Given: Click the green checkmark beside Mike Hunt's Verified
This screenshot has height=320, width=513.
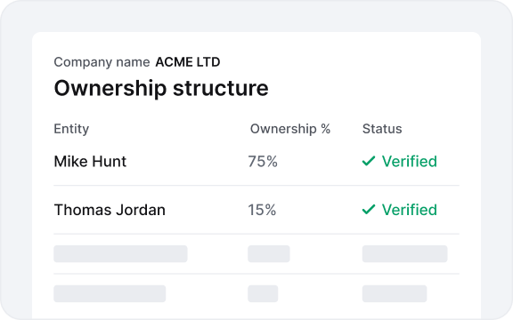Looking at the screenshot, I should coord(369,161).
